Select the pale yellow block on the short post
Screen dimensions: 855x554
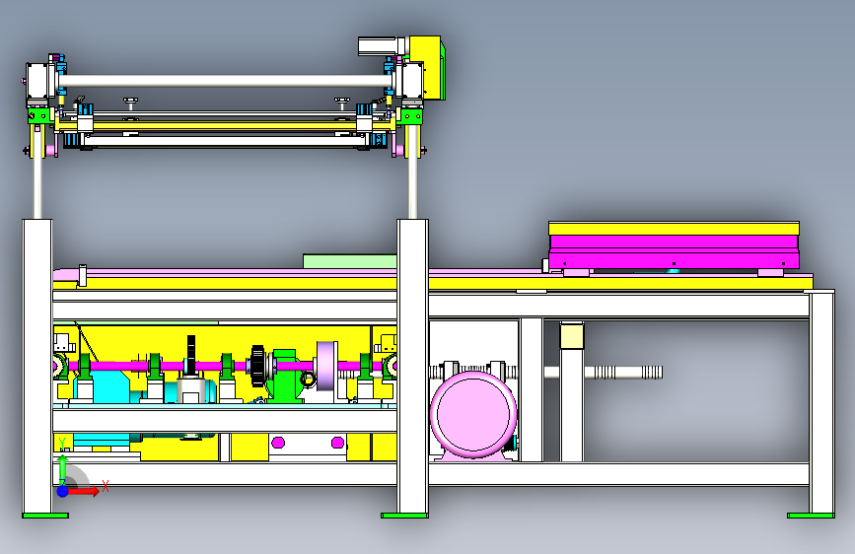point(571,335)
